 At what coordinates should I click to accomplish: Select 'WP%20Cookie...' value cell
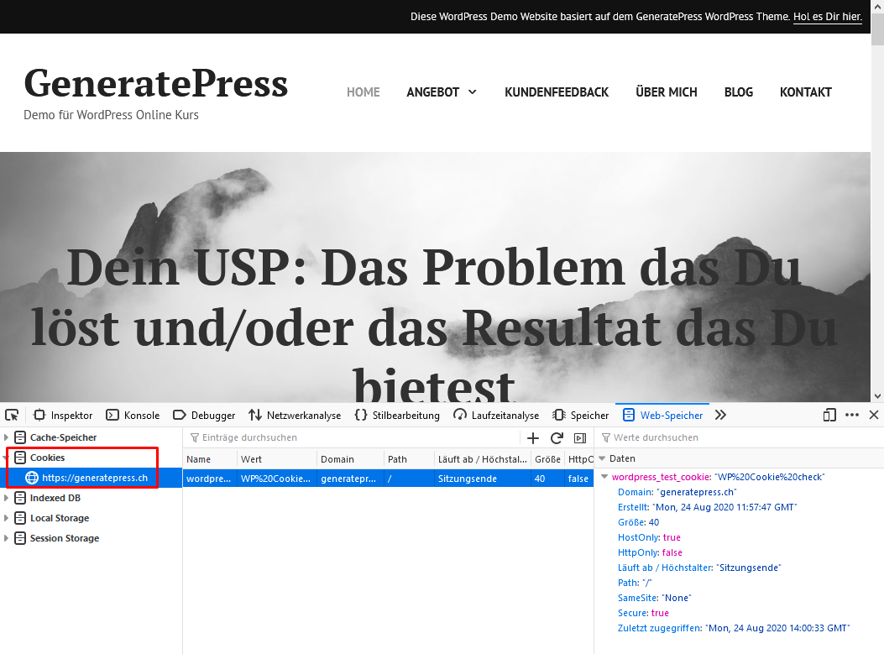pyautogui.click(x=277, y=479)
